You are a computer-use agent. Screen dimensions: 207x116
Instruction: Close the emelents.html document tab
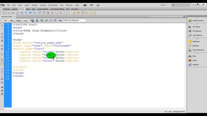pos(15,16)
